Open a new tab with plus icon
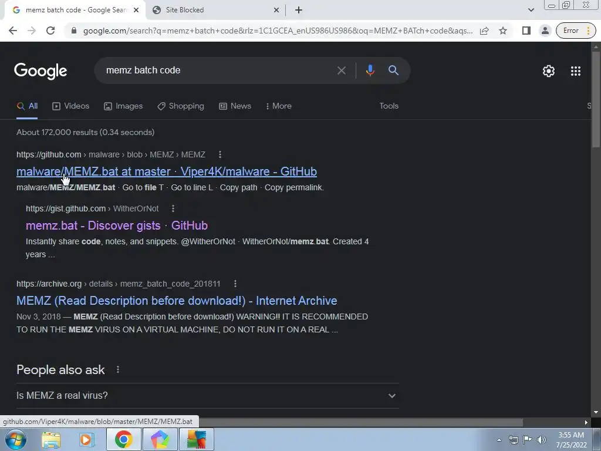601x451 pixels. (299, 10)
